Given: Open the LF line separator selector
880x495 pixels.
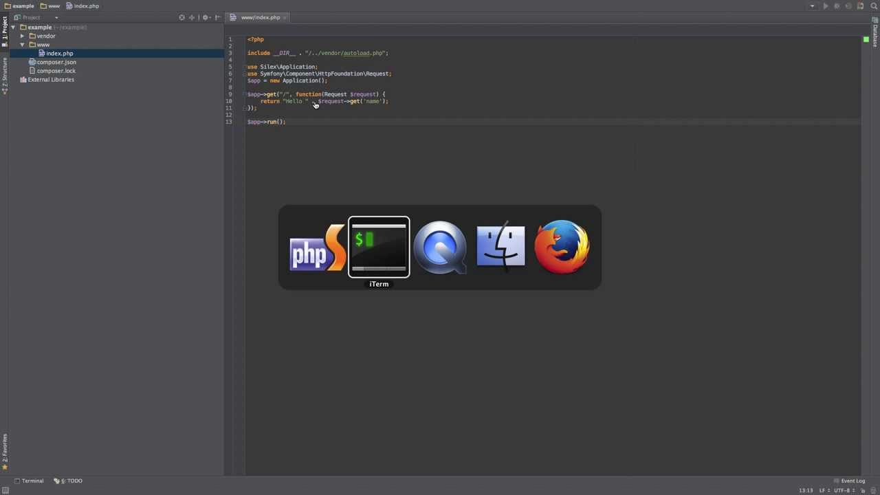Looking at the screenshot, I should [824, 491].
